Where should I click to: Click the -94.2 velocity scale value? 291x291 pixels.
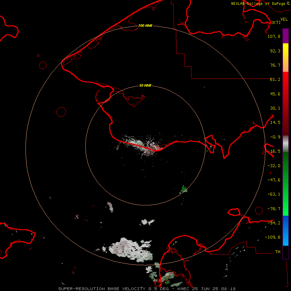click(274, 223)
